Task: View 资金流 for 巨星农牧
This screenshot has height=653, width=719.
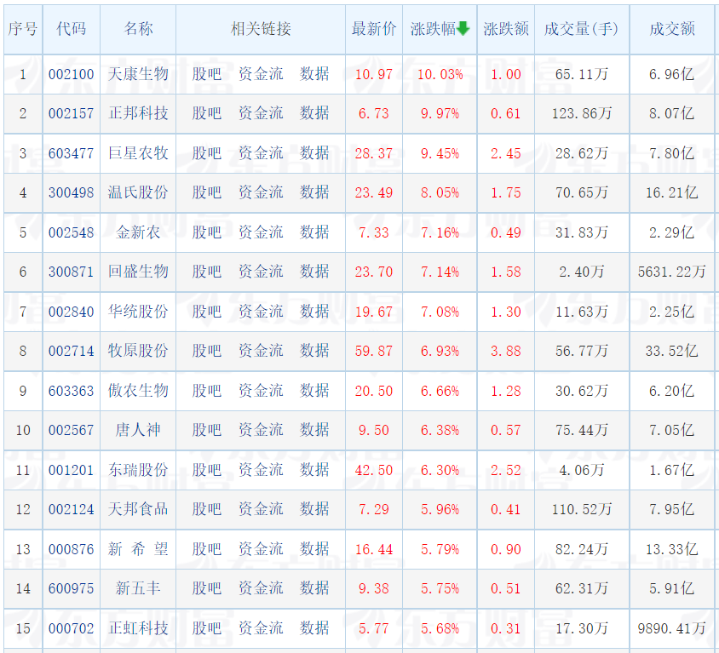Action: (261, 153)
